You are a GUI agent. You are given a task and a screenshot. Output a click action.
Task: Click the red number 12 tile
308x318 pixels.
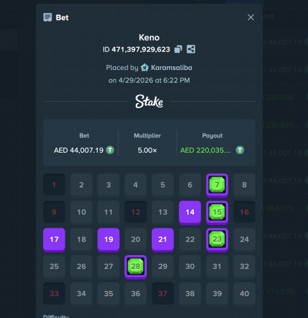[135, 212]
